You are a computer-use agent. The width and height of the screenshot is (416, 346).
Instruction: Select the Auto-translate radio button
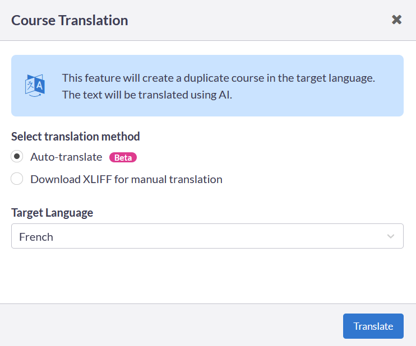tap(17, 156)
